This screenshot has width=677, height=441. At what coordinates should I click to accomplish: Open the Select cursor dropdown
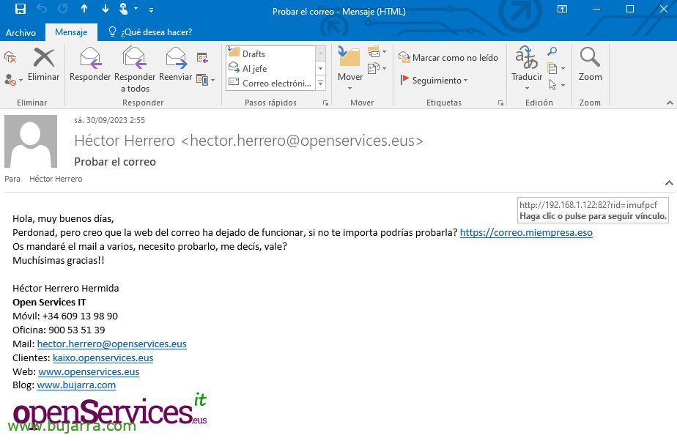557,84
